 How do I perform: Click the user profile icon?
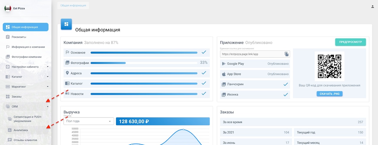tap(372, 6)
